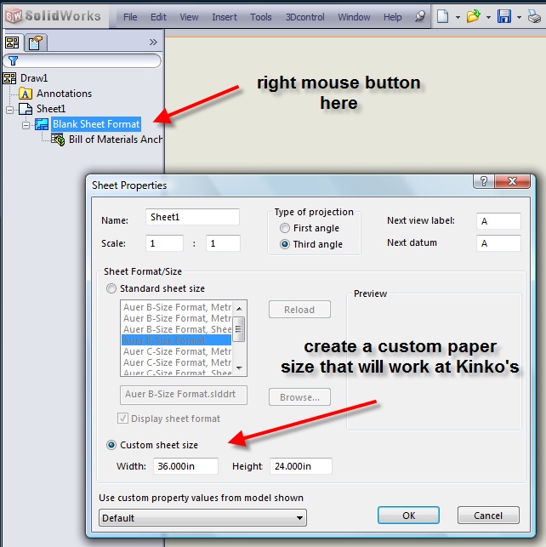This screenshot has height=547, width=546.
Task: Click the first Scale value field
Action: point(164,243)
